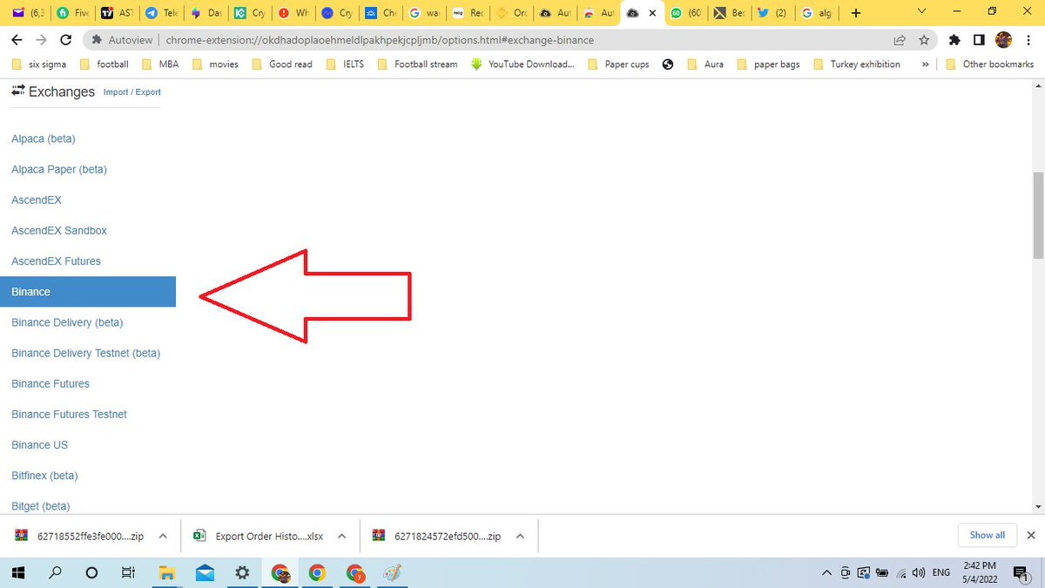Select Binance Delivery (beta) exchange
Viewport: 1045px width, 588px height.
click(67, 322)
